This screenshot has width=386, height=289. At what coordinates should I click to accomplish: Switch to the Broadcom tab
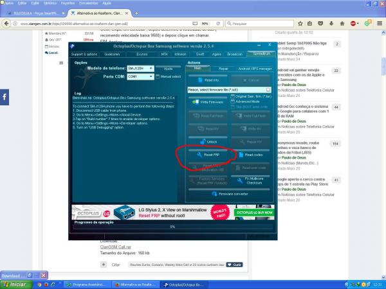(x=235, y=54)
